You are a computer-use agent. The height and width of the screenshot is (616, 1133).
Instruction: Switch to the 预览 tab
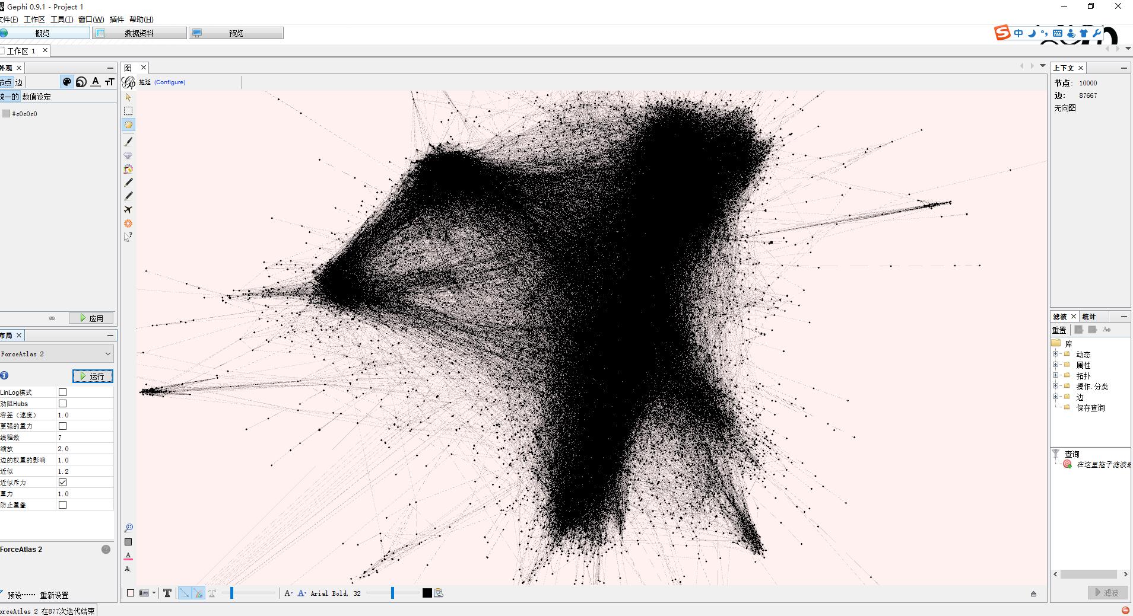(236, 33)
